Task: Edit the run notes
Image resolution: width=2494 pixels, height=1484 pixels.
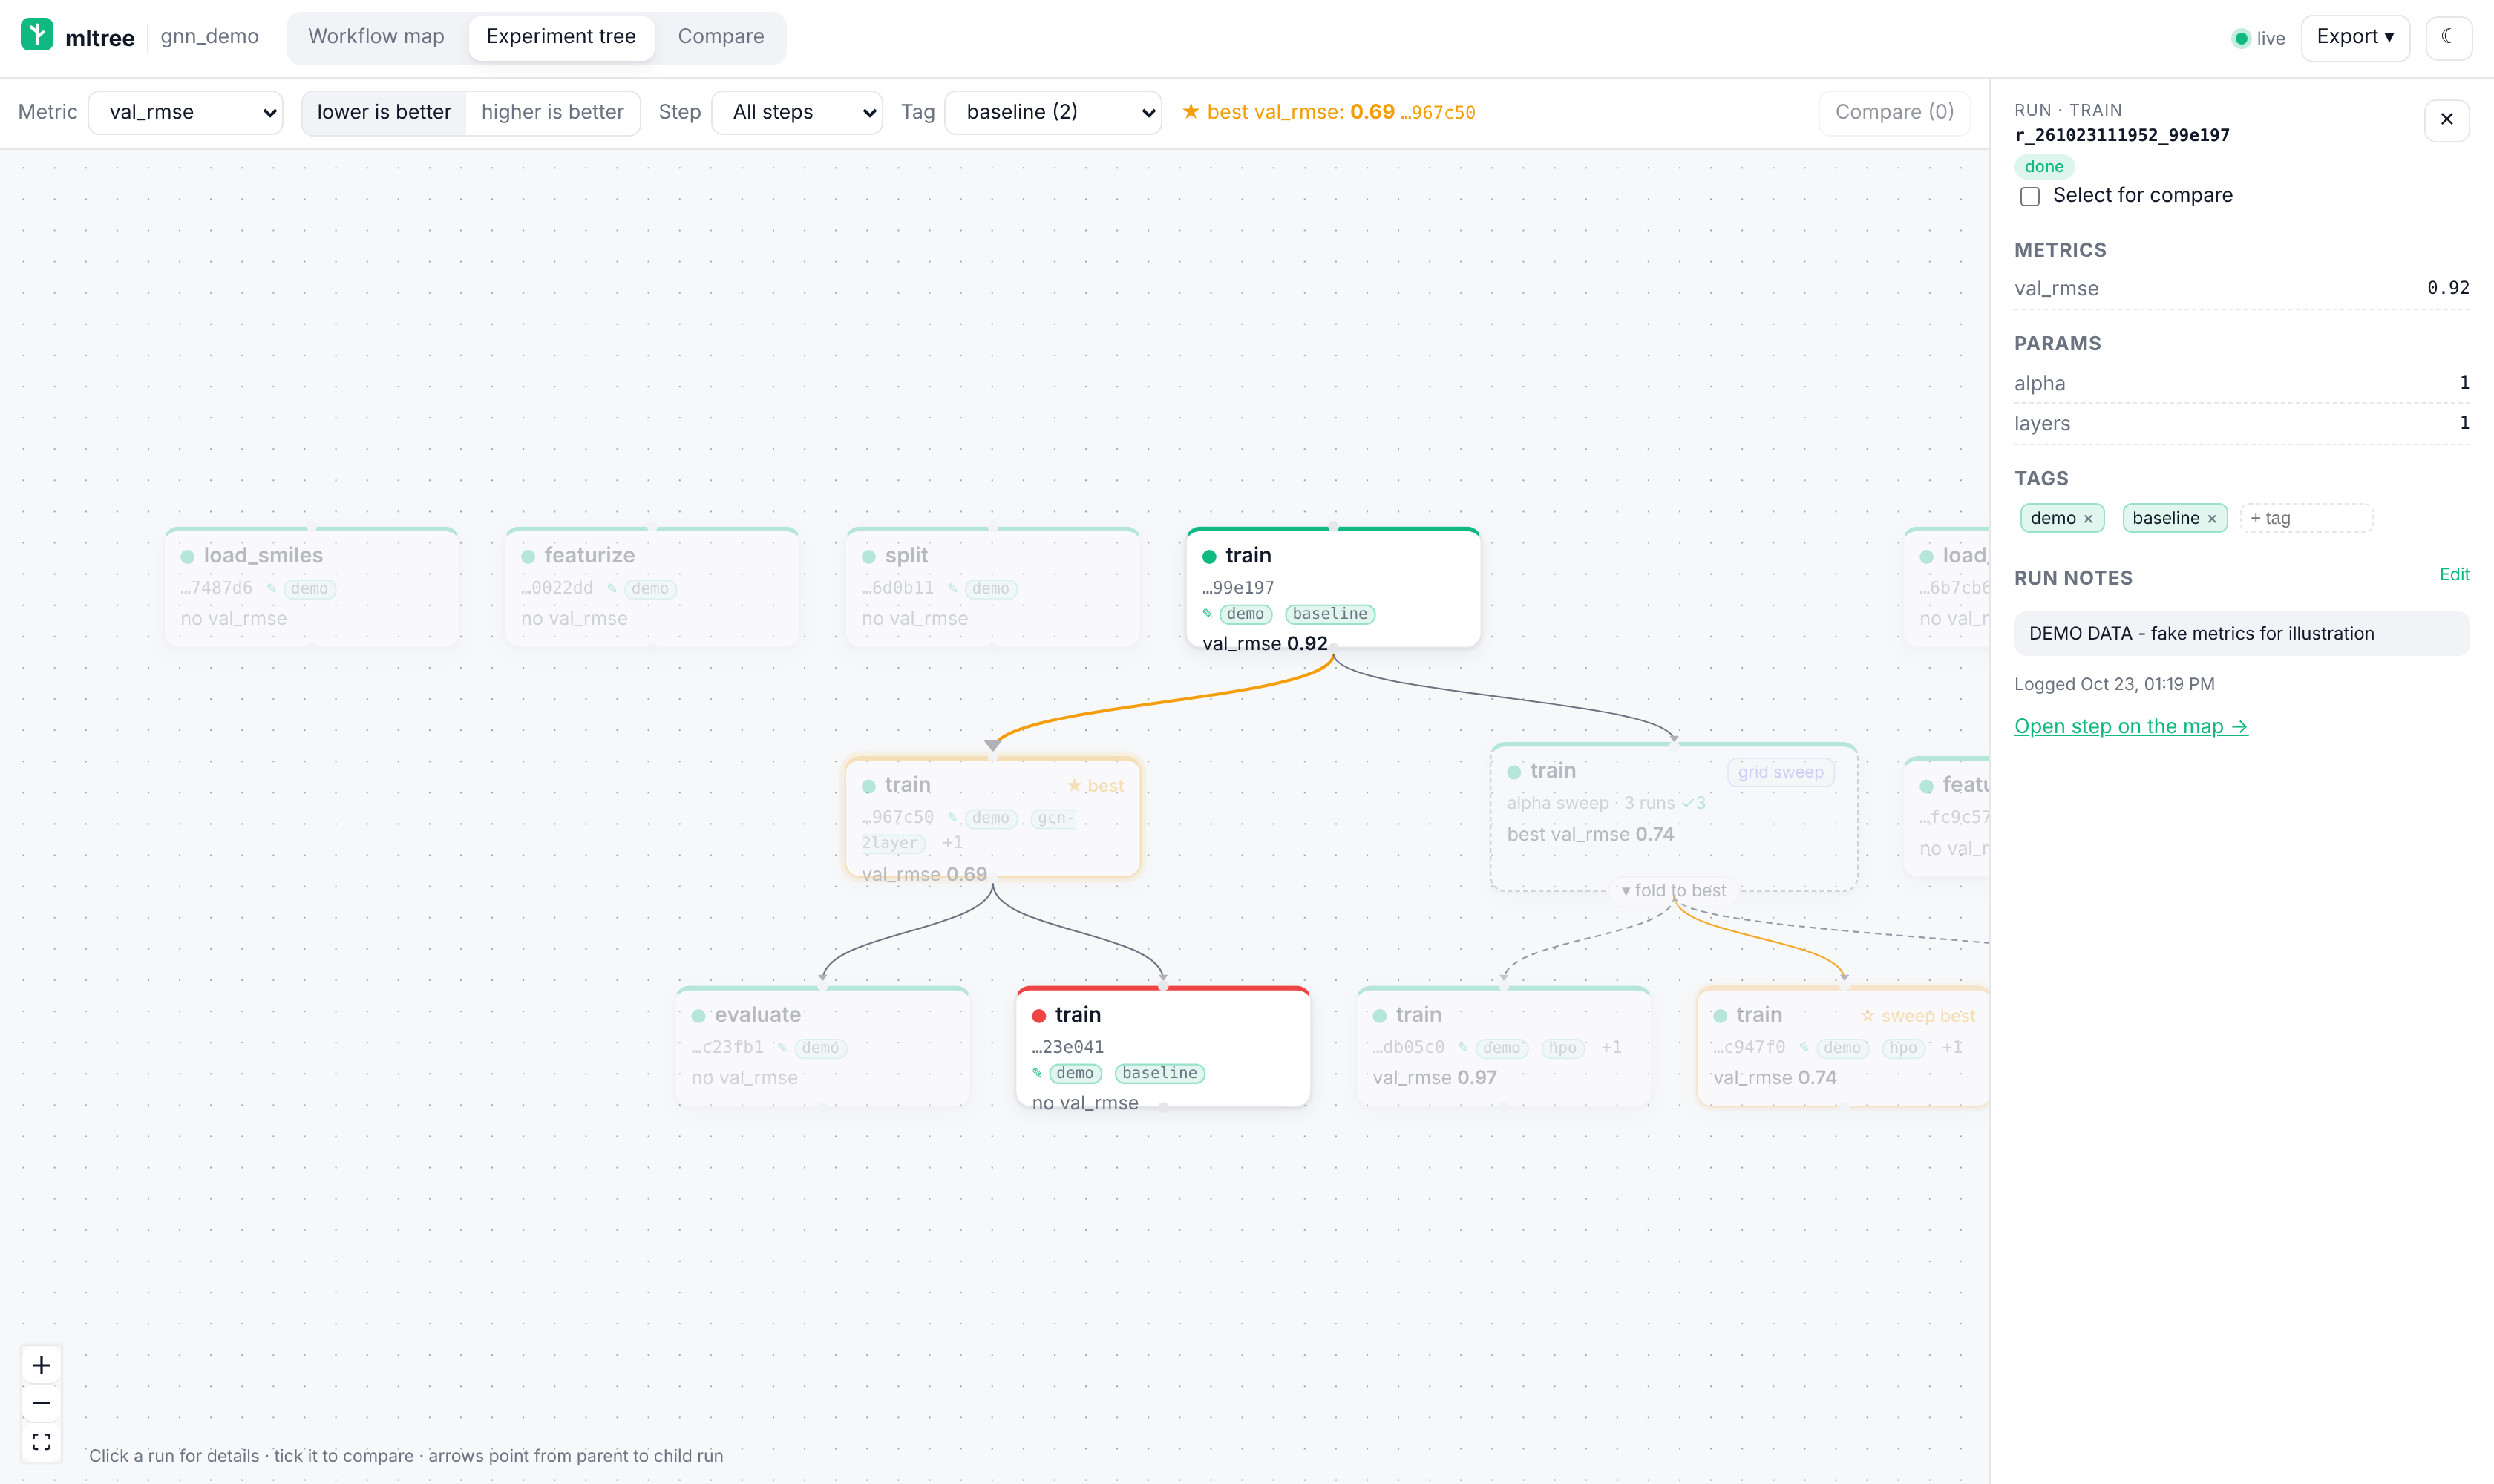Action: point(2454,574)
